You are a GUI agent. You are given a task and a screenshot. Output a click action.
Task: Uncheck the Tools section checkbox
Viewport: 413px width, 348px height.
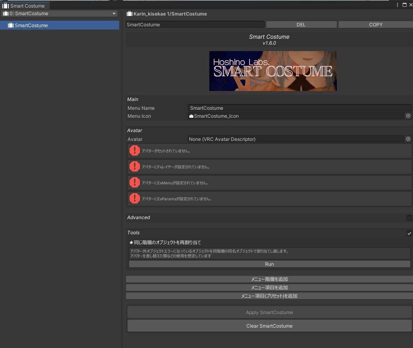click(x=409, y=233)
